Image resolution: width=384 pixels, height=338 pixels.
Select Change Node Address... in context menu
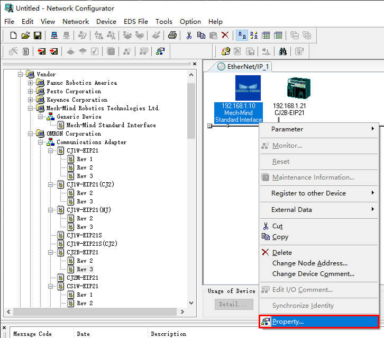point(309,263)
